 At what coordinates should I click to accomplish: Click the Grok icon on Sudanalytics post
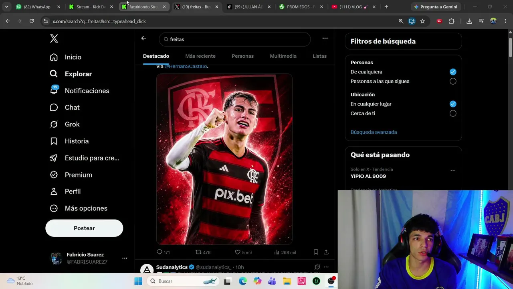point(317,267)
